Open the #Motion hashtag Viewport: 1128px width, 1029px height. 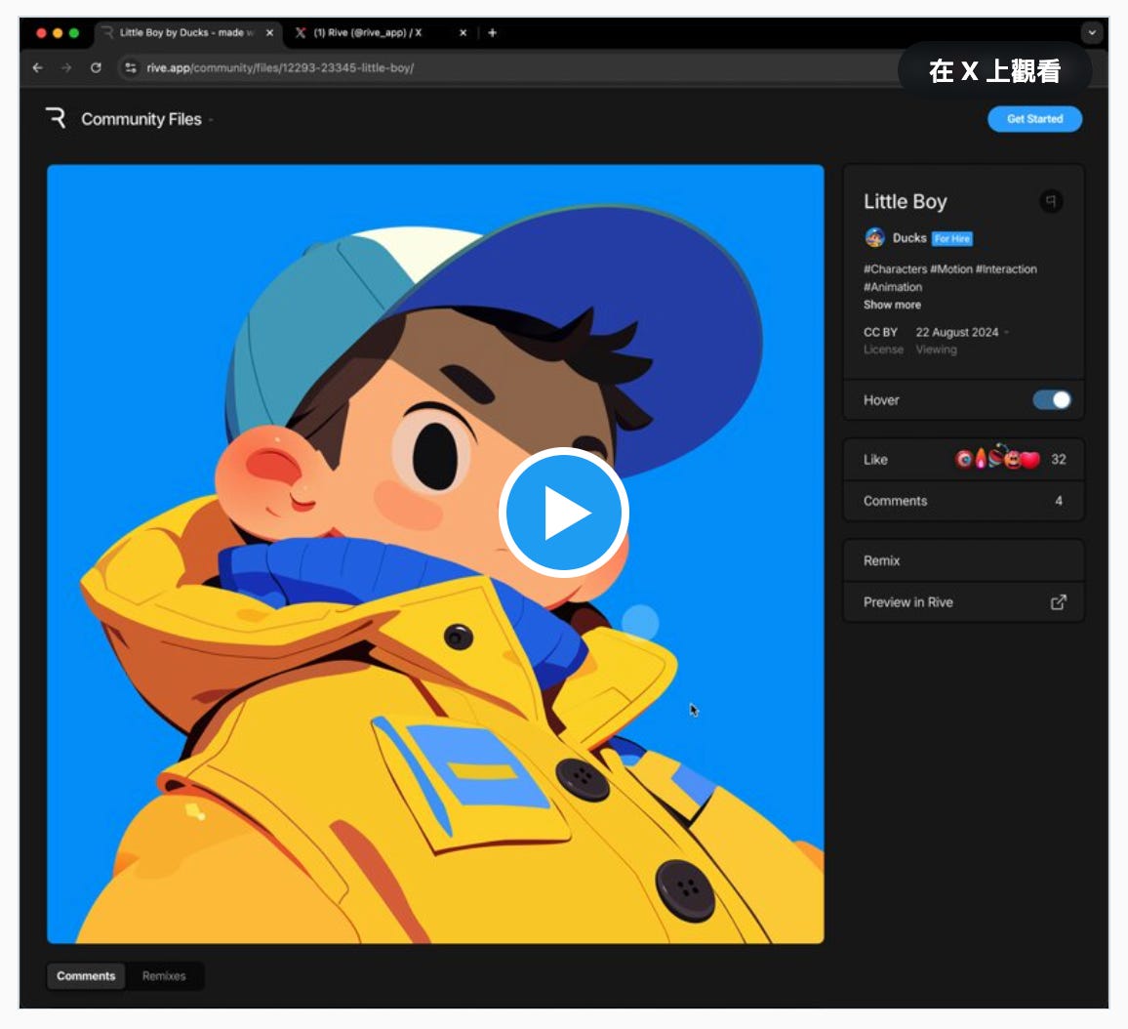point(951,269)
